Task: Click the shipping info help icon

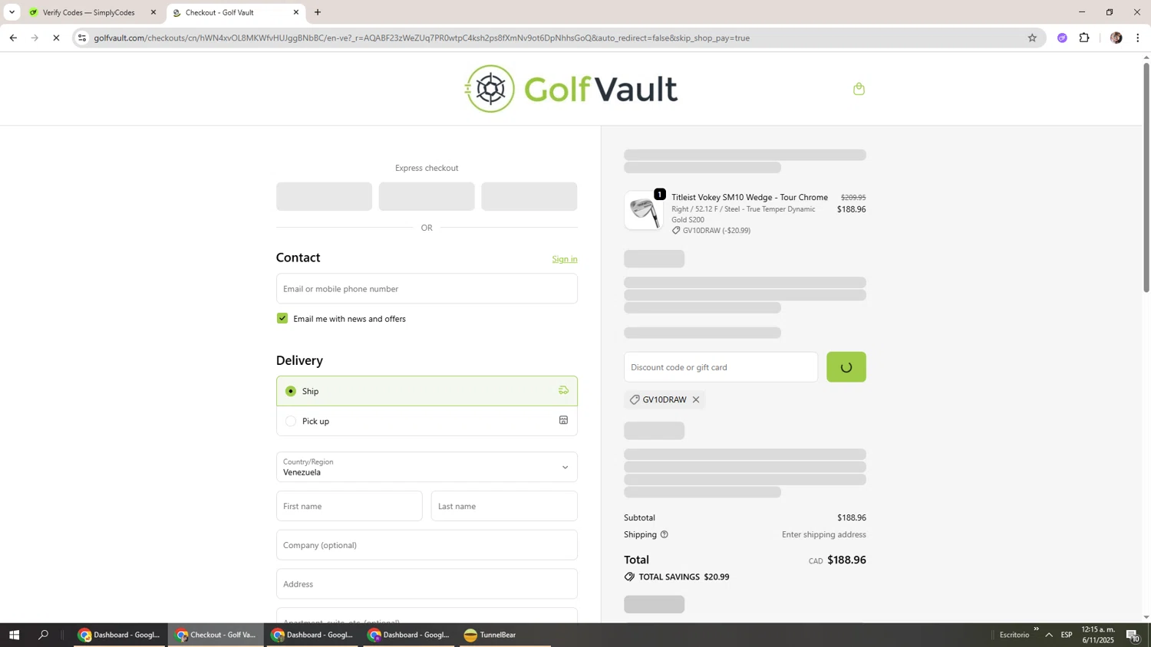Action: coord(665,534)
